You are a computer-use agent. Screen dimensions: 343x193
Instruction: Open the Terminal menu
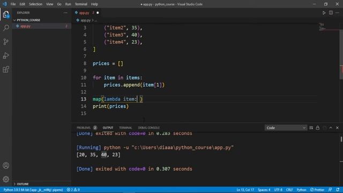[x=81, y=4]
